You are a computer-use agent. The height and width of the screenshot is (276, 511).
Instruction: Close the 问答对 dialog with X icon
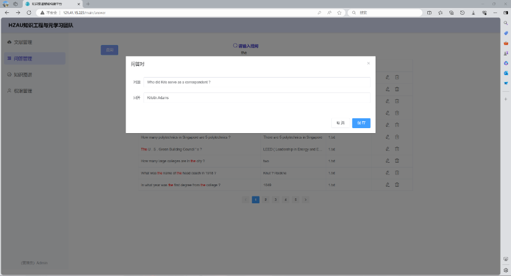[x=368, y=63]
